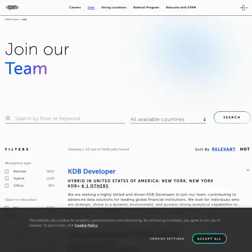Open the All available countries dropdown
Viewport: 252px width, 252px height.
[168, 119]
